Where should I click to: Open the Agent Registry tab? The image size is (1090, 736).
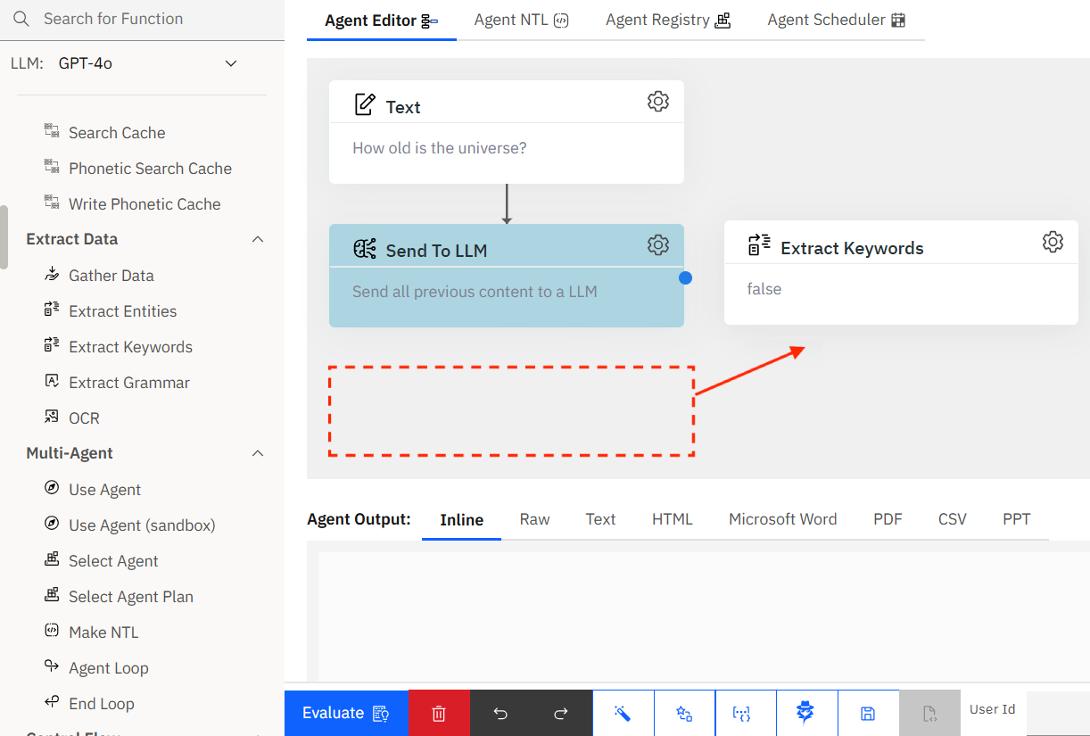668,20
